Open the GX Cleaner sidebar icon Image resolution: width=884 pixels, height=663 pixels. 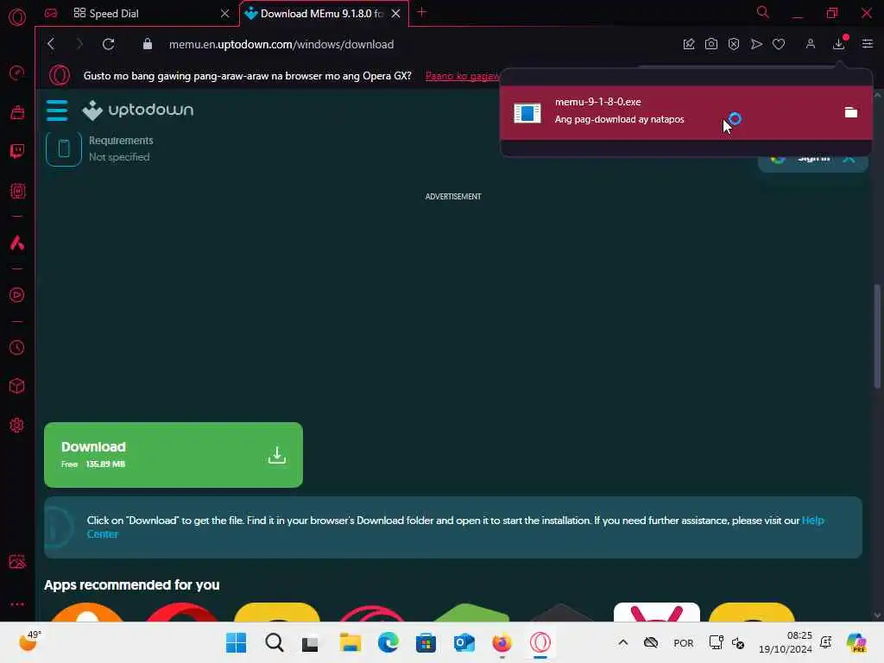tap(17, 112)
